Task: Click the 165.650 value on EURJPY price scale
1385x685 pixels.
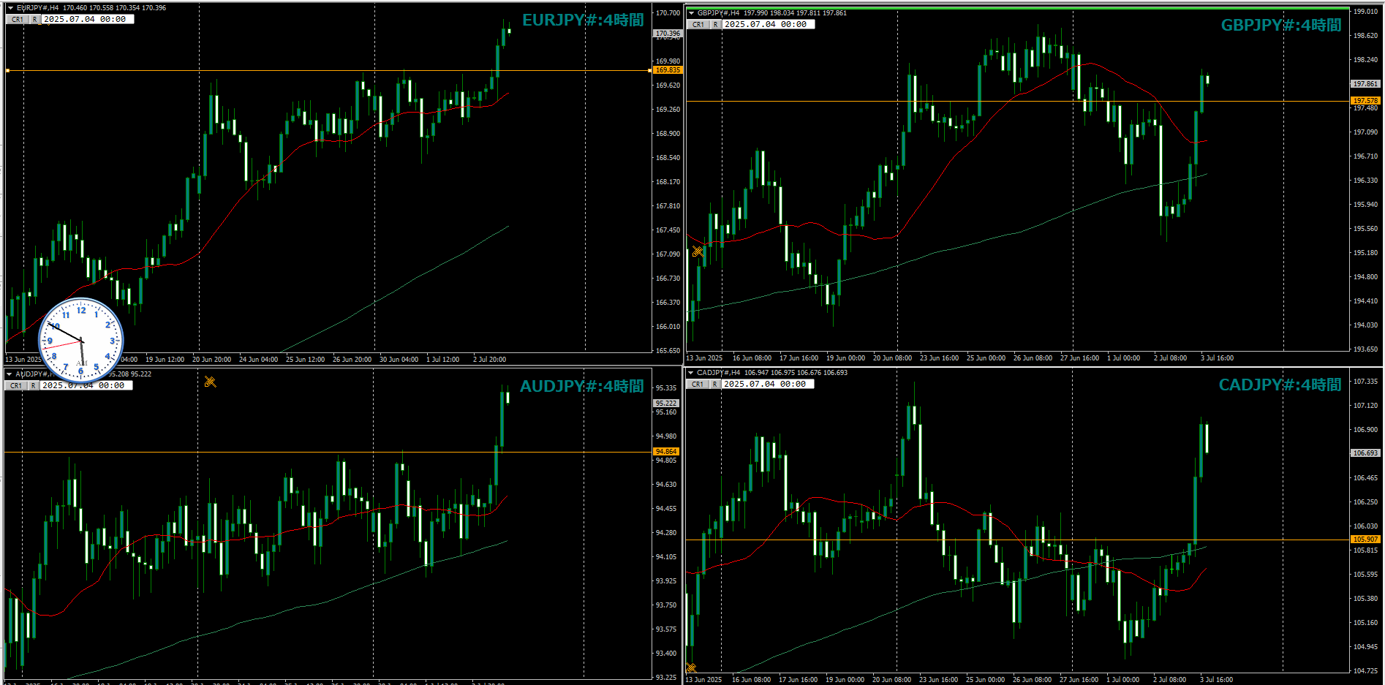Action: click(668, 351)
